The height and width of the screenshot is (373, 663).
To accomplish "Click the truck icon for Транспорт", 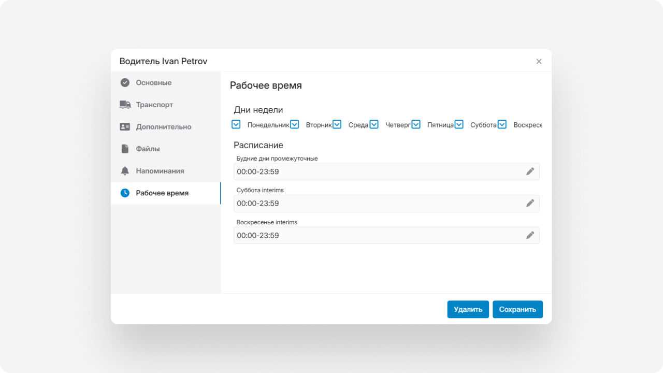I will (x=125, y=105).
